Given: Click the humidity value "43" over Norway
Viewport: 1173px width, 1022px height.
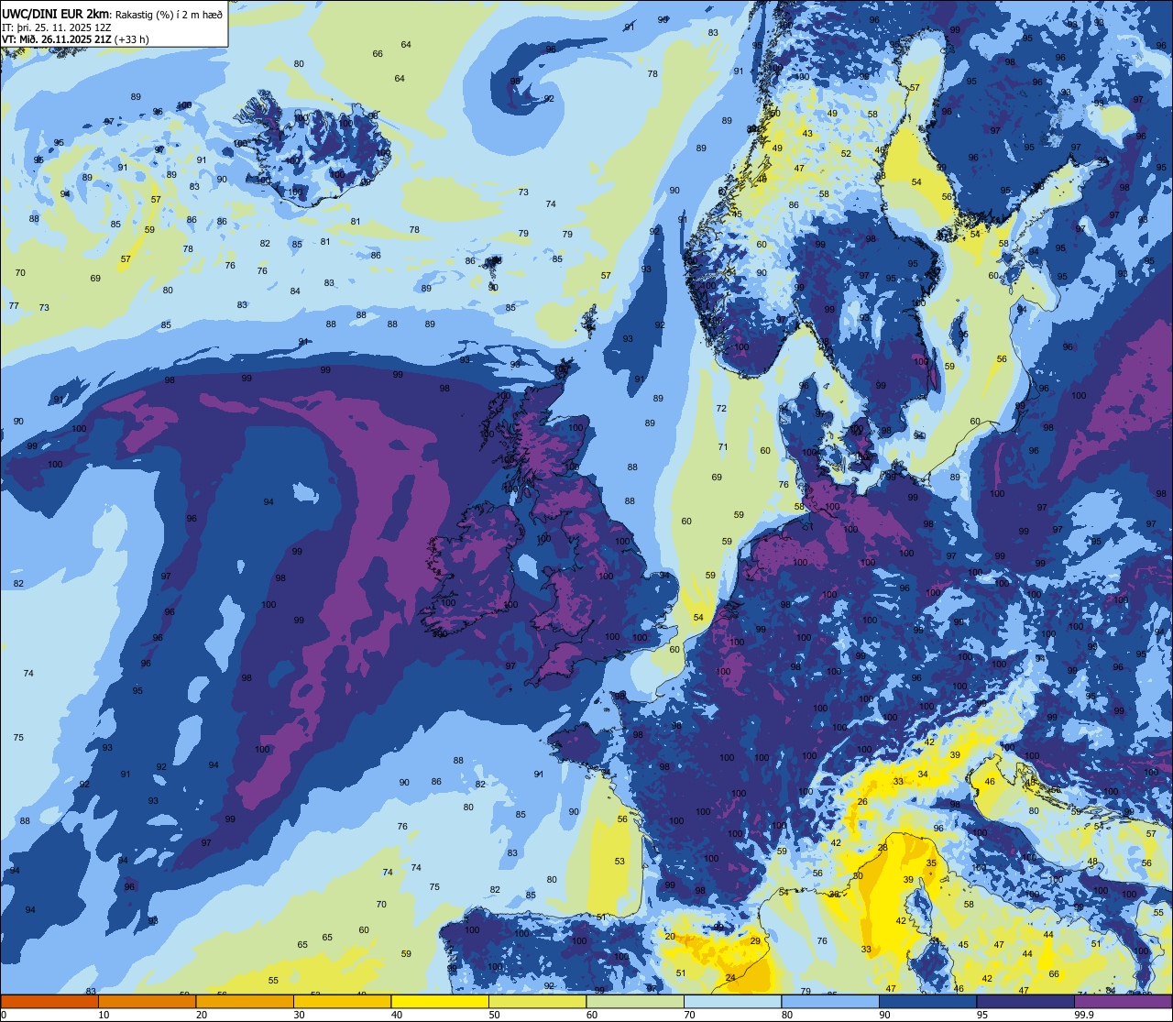Looking at the screenshot, I should (x=807, y=134).
